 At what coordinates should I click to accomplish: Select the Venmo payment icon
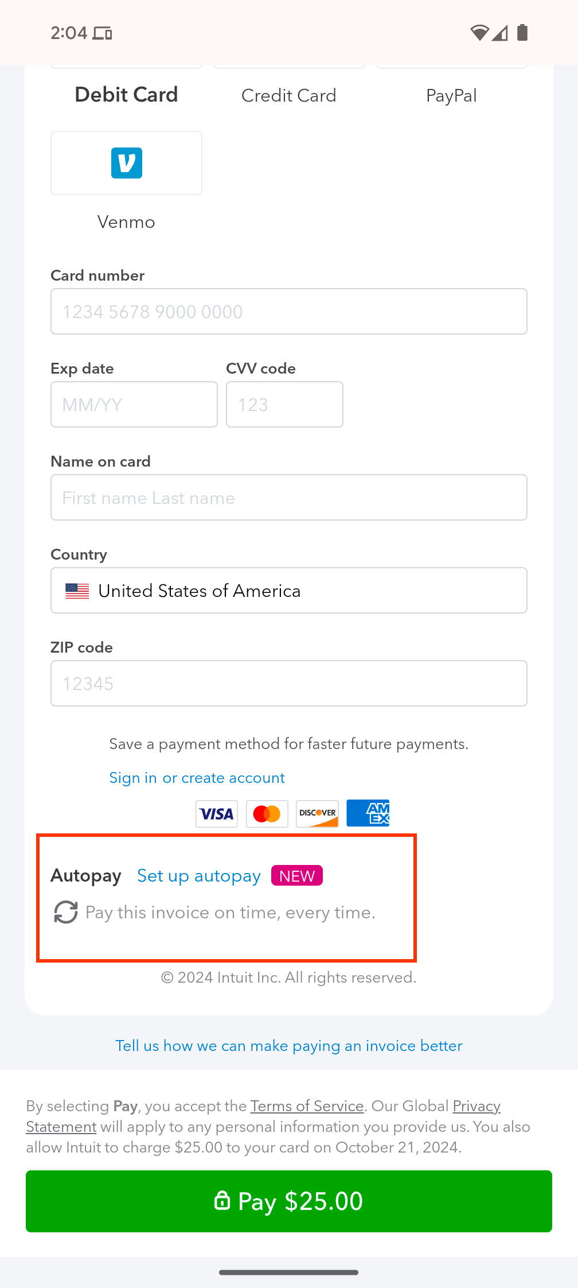tap(126, 163)
